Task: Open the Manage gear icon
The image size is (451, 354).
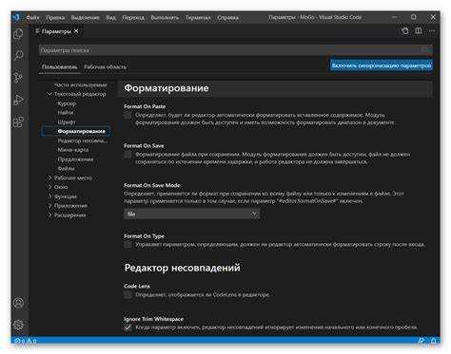Action: point(18,325)
